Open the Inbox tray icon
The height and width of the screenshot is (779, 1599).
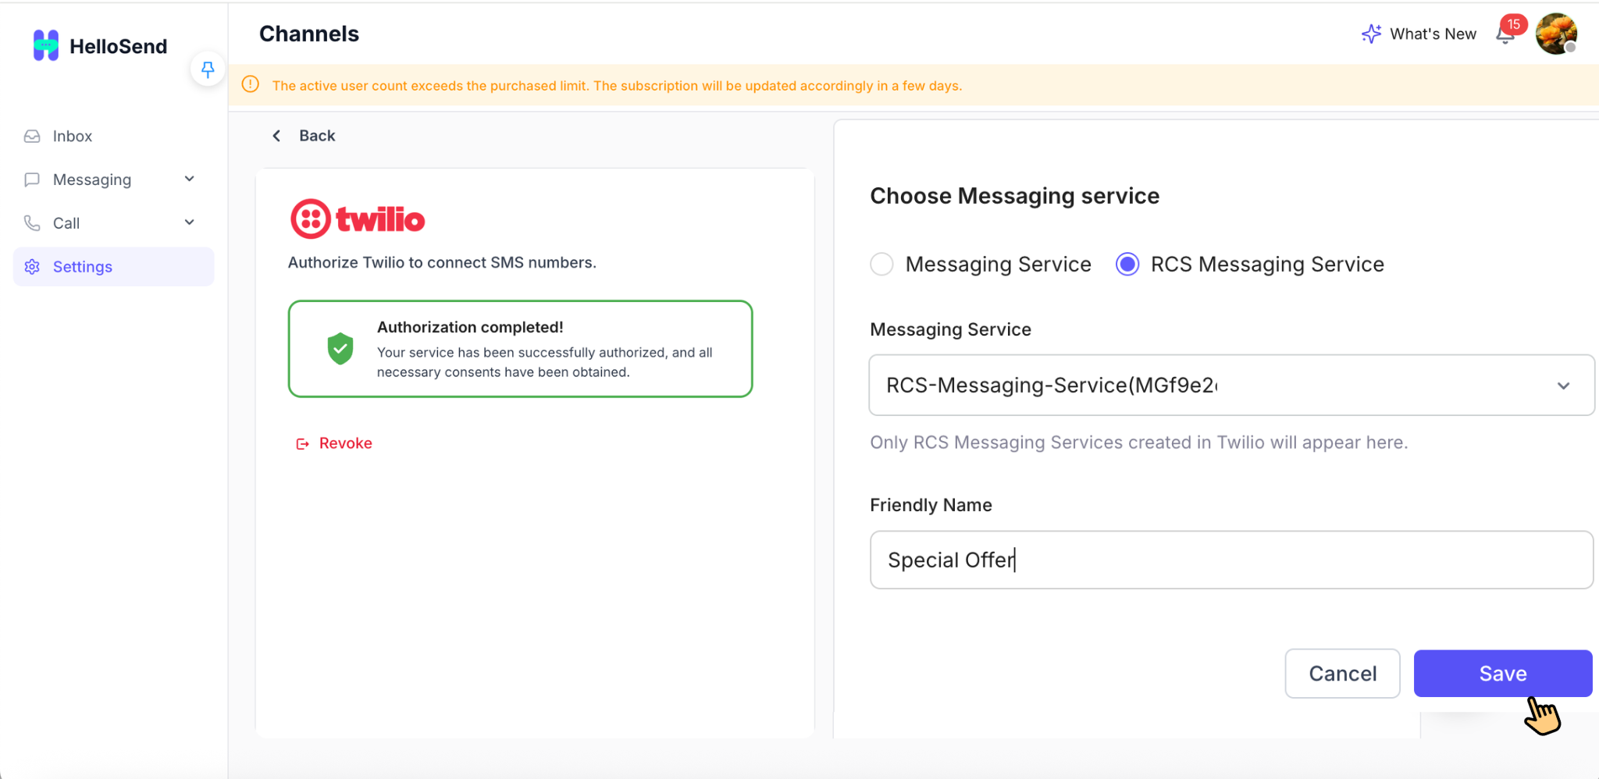pyautogui.click(x=32, y=136)
